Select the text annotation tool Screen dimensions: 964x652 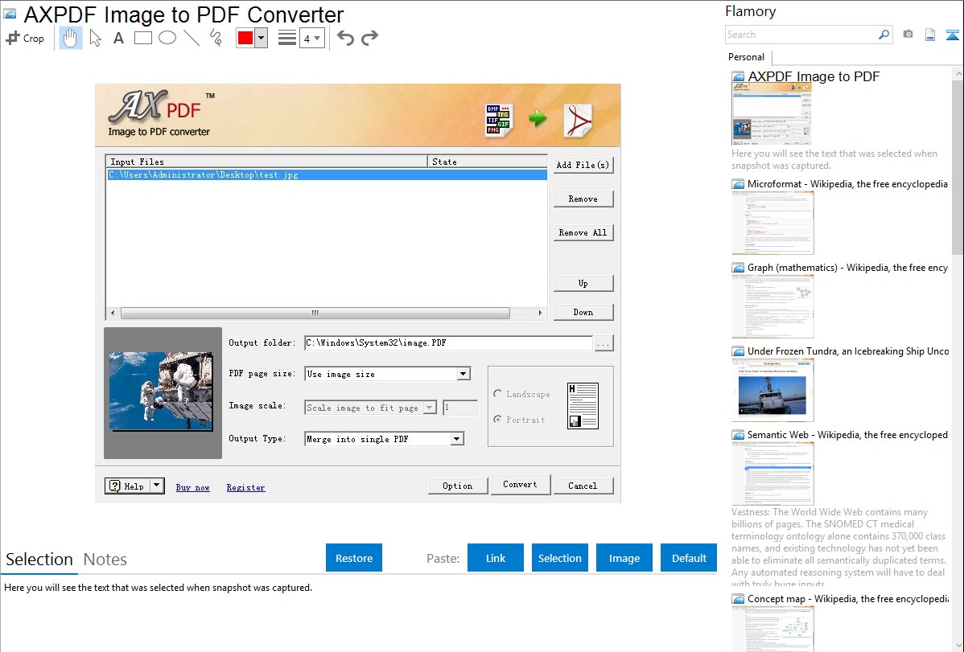pyautogui.click(x=118, y=38)
